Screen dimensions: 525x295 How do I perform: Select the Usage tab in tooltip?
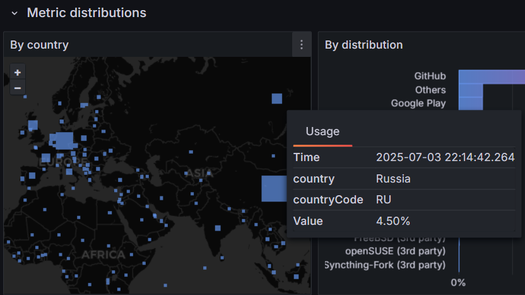pyautogui.click(x=322, y=131)
